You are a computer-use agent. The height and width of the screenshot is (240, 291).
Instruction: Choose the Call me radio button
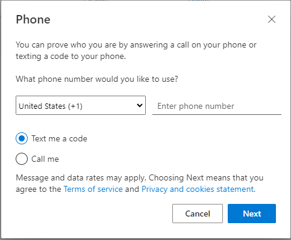22,159
